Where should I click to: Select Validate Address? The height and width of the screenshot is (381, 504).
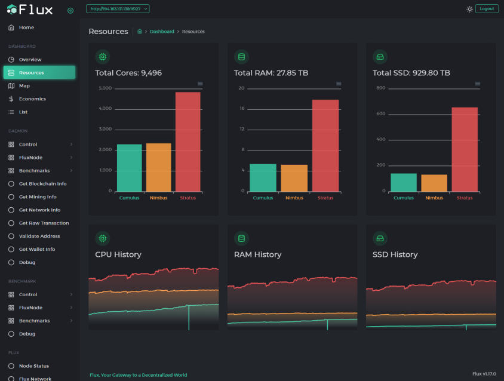point(39,236)
